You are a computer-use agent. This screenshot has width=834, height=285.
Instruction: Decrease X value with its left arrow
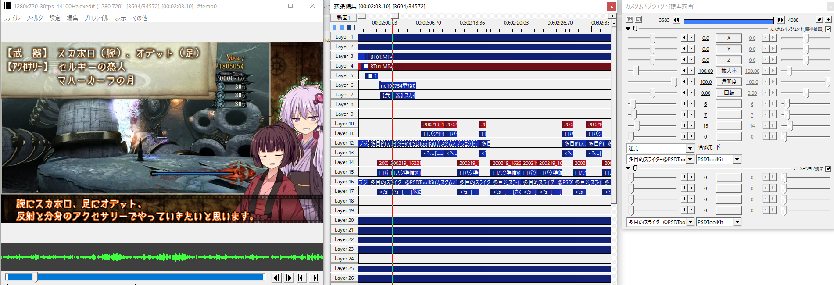(684, 38)
